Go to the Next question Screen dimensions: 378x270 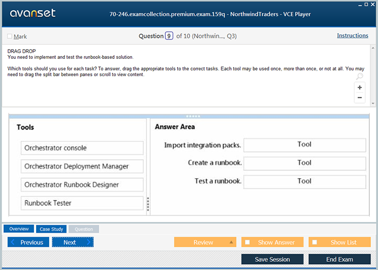72,242
